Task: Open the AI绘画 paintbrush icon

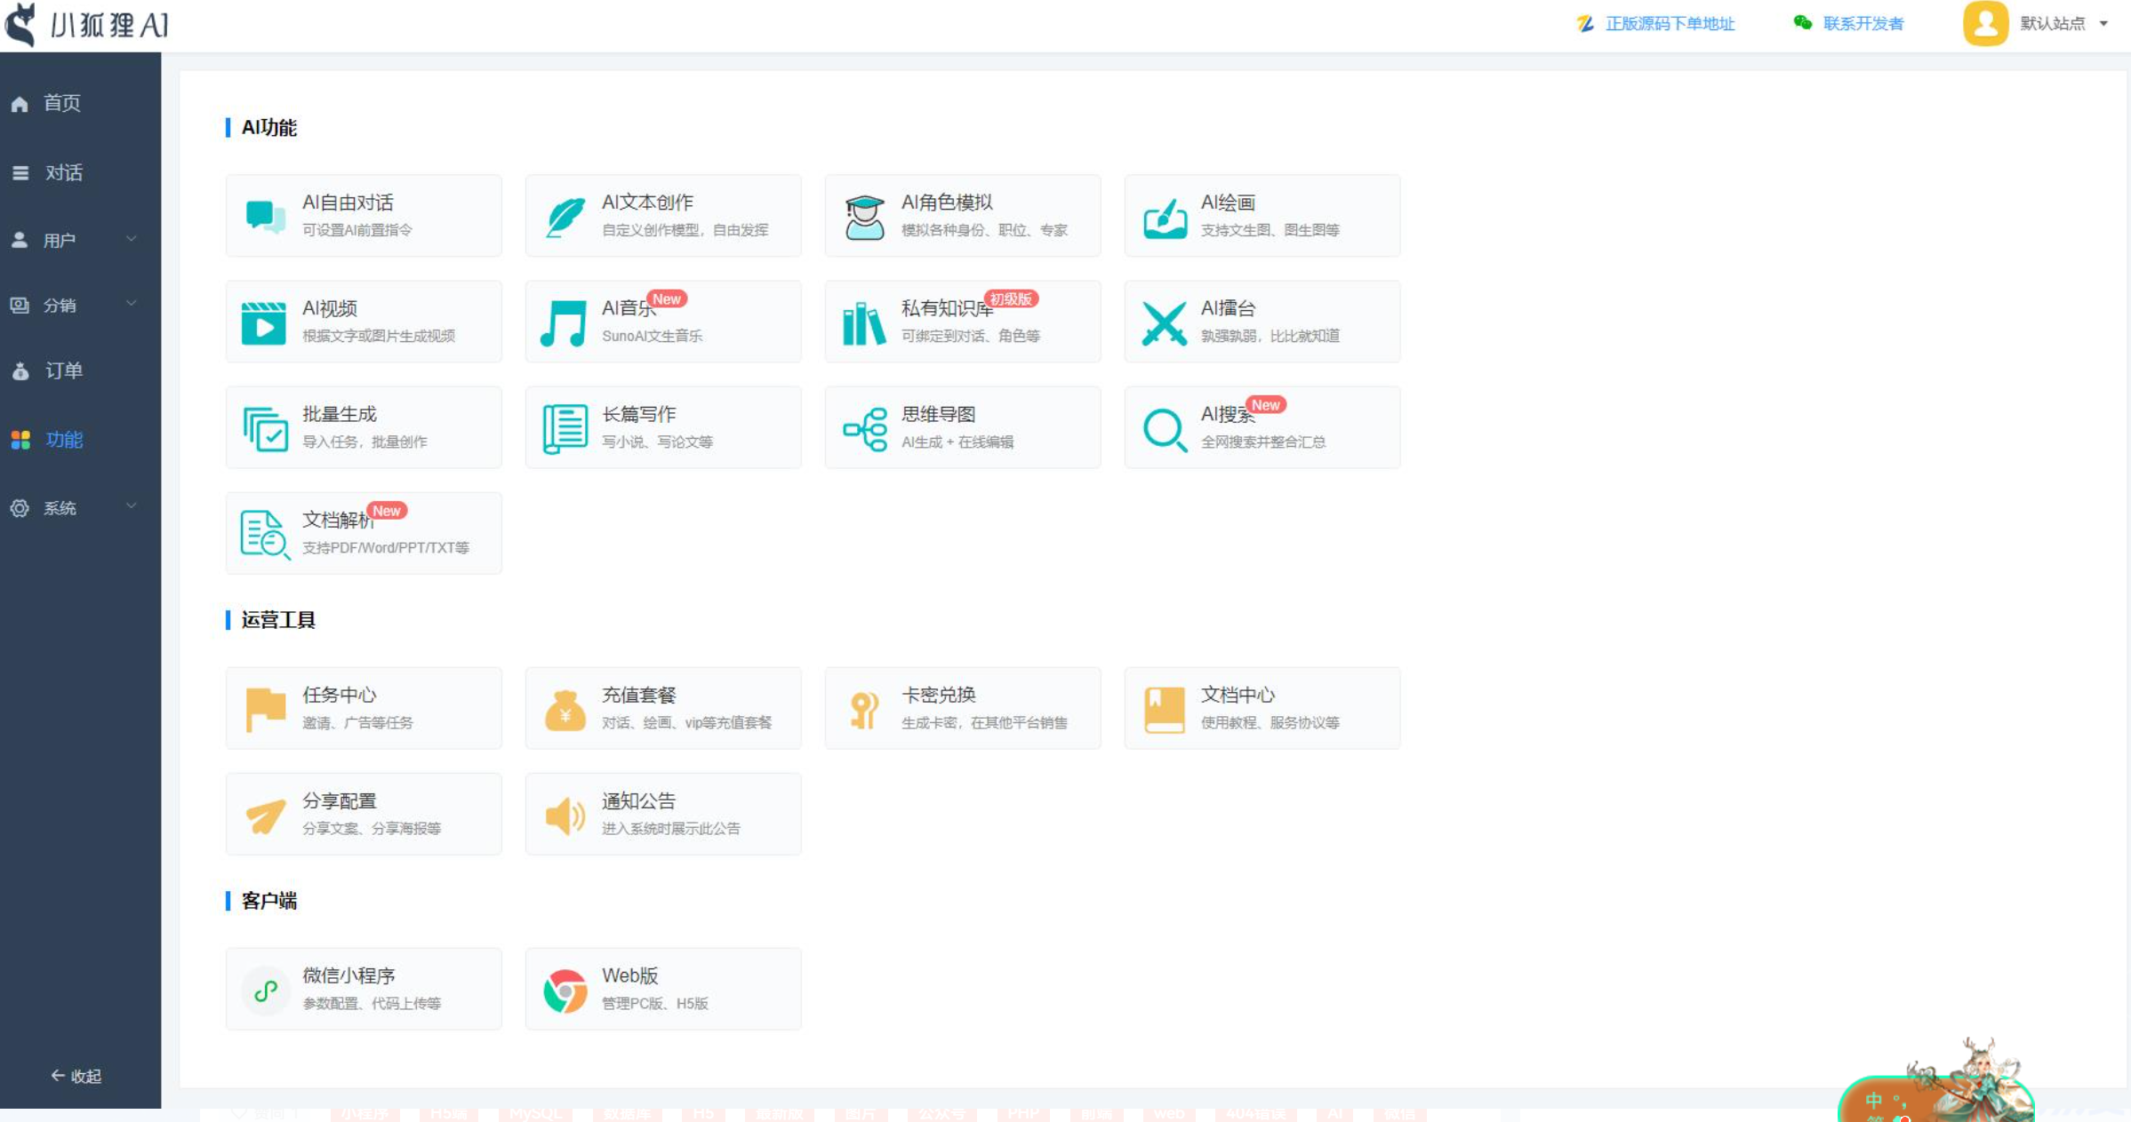Action: pyautogui.click(x=1165, y=217)
